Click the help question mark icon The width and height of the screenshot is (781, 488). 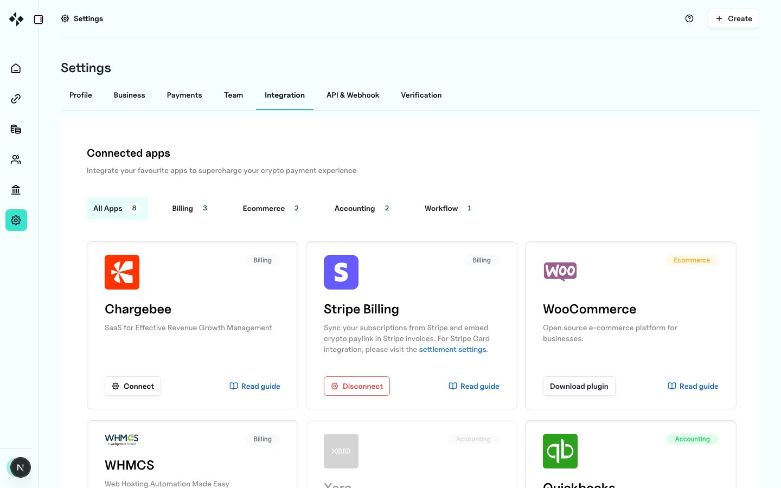pos(689,18)
